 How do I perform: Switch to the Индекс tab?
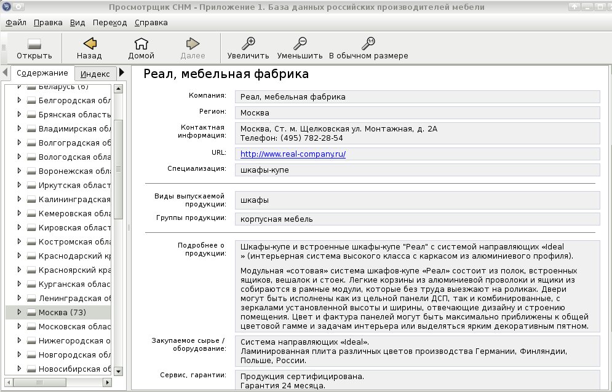(x=95, y=74)
